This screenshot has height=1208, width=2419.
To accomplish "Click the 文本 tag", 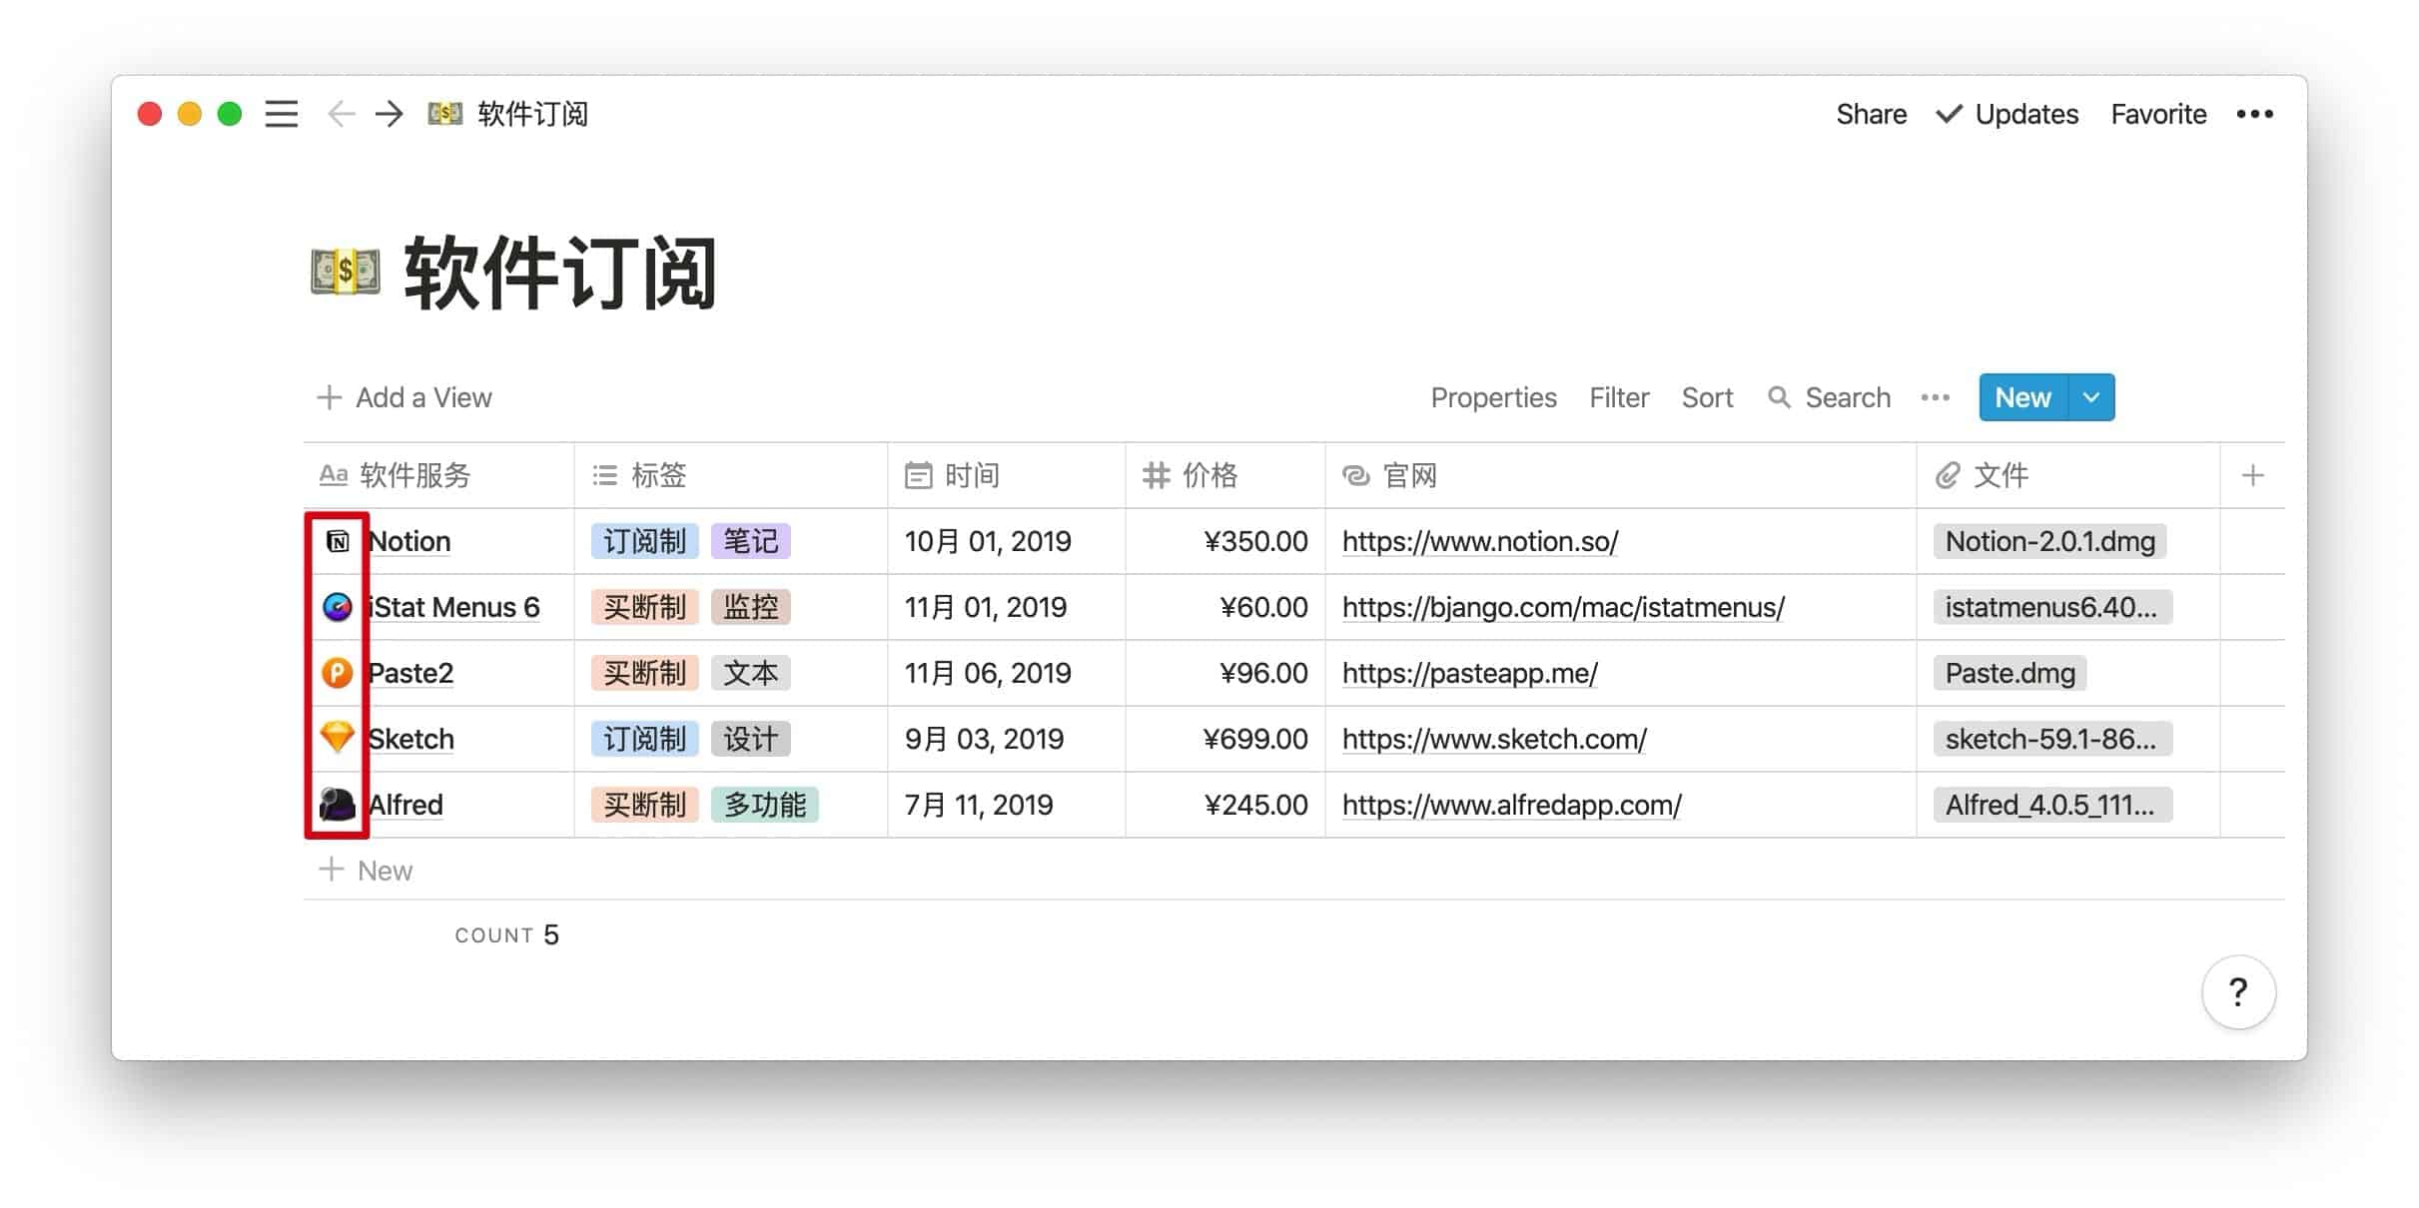I will click(751, 673).
